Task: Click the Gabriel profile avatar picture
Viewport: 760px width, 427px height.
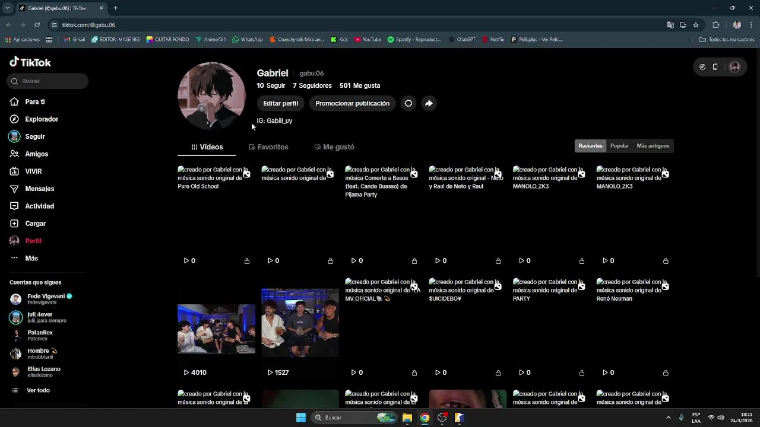Action: point(211,95)
